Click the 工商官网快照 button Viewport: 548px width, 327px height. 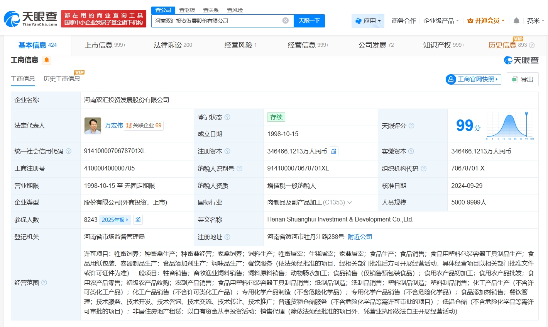[474, 79]
